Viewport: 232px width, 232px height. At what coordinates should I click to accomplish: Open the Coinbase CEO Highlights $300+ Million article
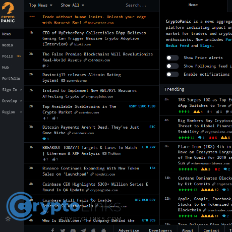click(95, 187)
